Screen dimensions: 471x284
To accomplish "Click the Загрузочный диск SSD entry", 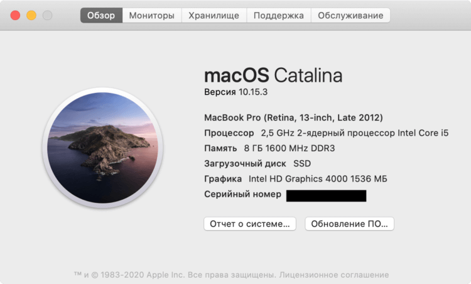I will tap(257, 163).
